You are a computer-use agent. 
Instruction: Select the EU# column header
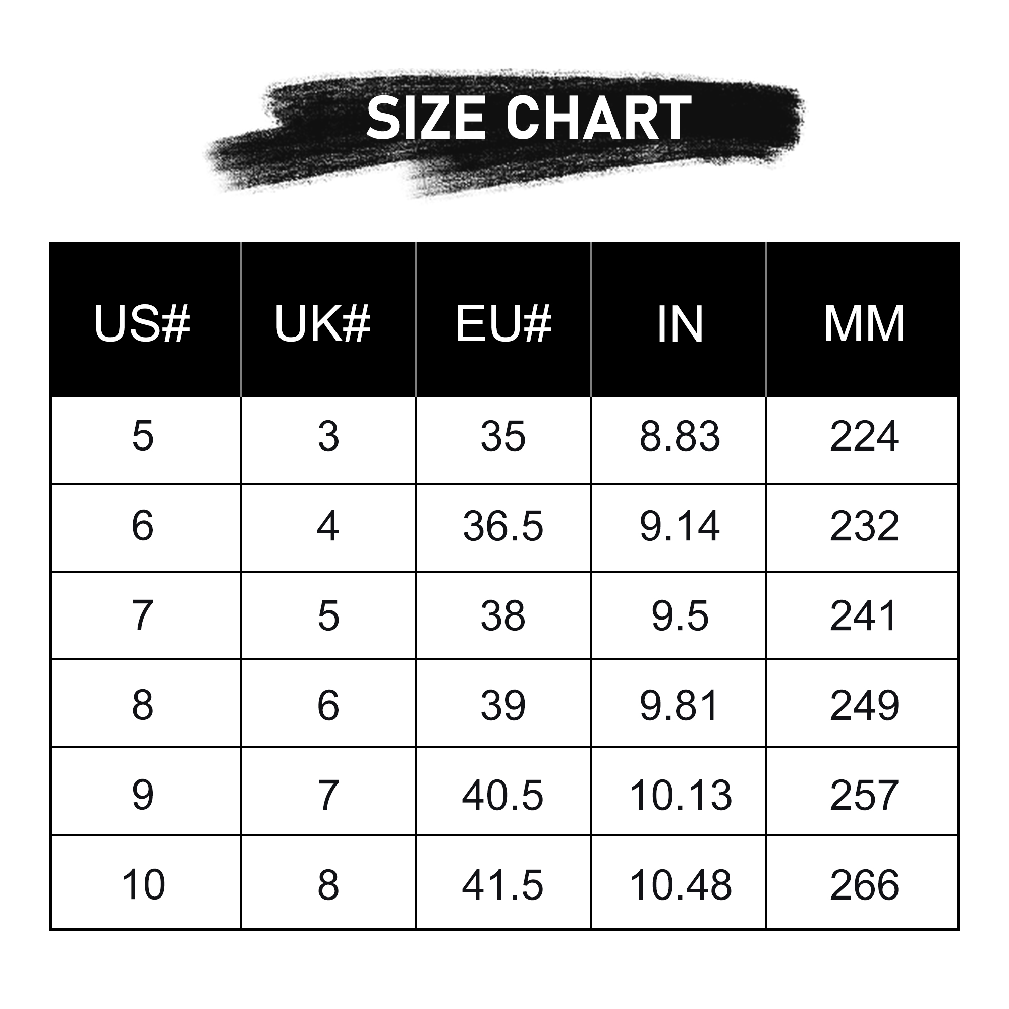pos(503,324)
